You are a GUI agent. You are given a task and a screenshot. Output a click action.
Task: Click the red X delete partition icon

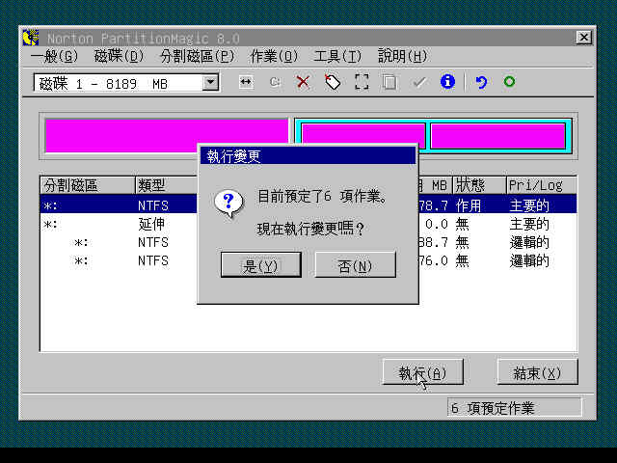pos(303,83)
